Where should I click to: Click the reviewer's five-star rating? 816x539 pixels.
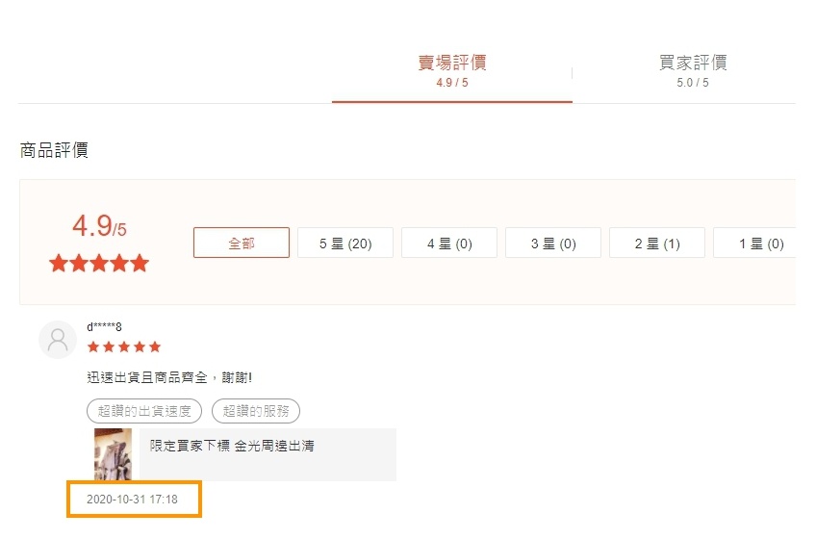pos(124,346)
